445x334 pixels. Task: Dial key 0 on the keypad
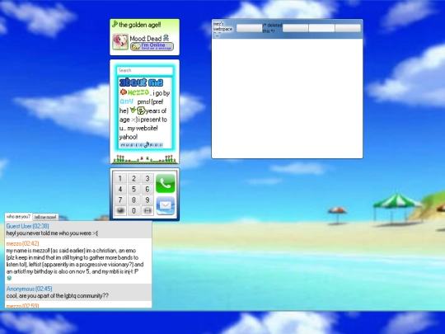click(x=133, y=211)
